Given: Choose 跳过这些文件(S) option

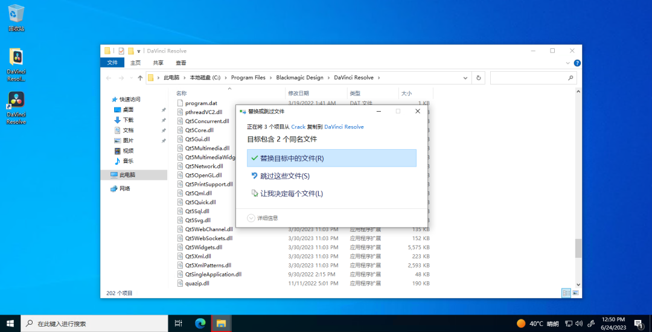Looking at the screenshot, I should pyautogui.click(x=284, y=176).
